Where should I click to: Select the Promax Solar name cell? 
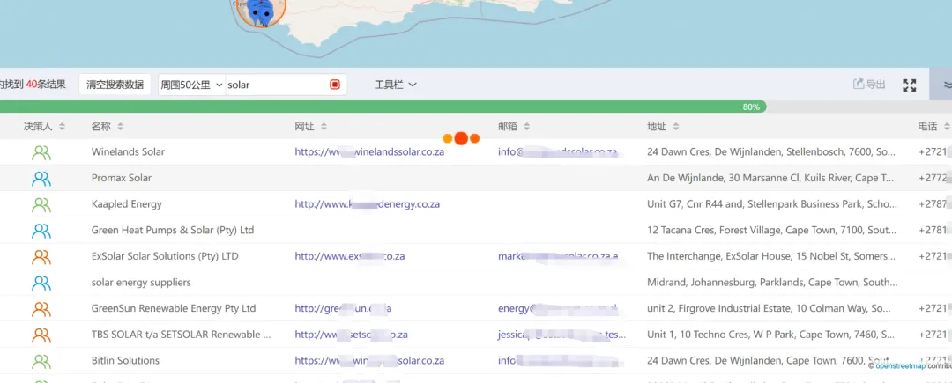tap(122, 178)
